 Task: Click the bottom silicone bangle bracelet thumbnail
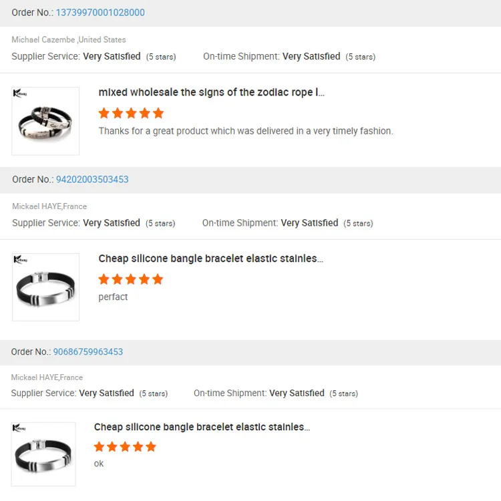pos(43,454)
